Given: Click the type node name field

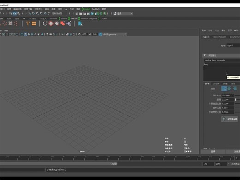Looking at the screenshot, I should 233,45.
